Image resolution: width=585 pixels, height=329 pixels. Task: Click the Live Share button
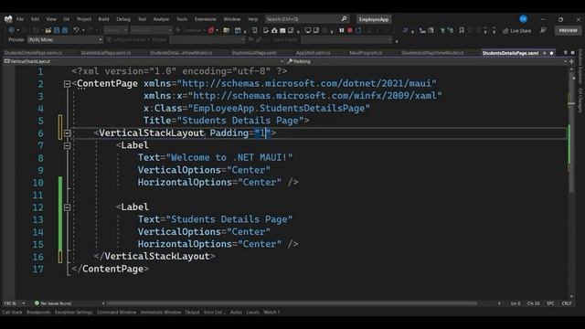517,30
